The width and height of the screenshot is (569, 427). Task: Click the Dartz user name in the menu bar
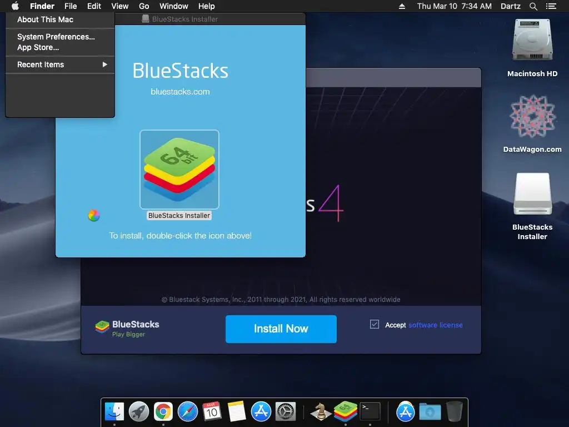(510, 6)
